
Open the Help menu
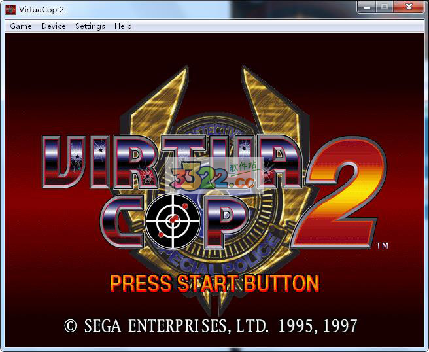[x=123, y=26]
